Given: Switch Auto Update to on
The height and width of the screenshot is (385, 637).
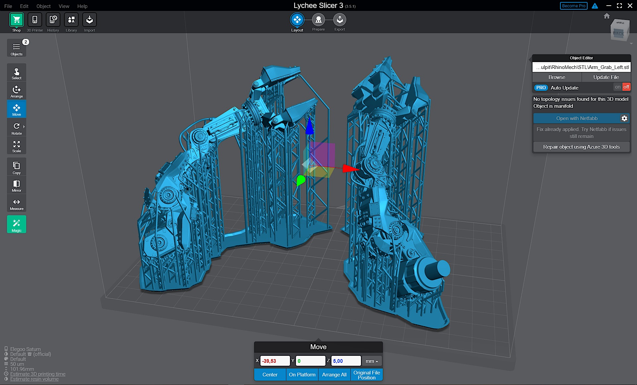Looking at the screenshot, I should [x=617, y=87].
